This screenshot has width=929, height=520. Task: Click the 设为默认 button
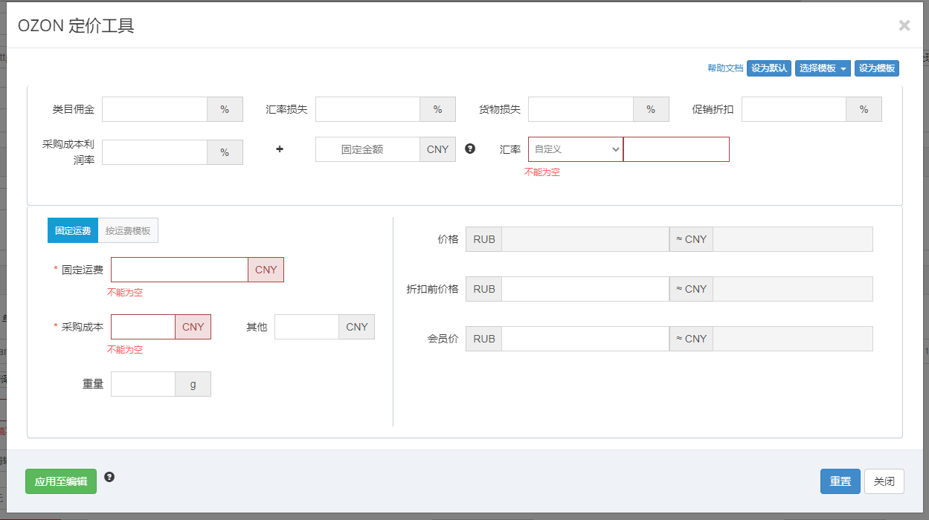point(768,68)
